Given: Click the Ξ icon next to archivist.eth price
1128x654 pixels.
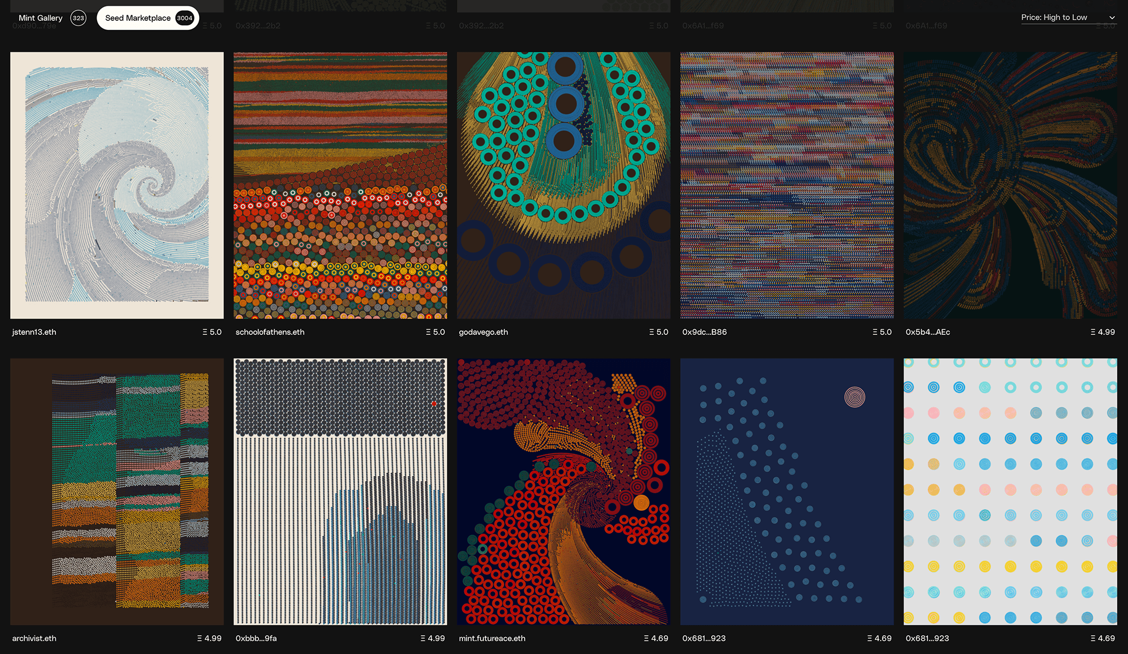Looking at the screenshot, I should [x=201, y=638].
